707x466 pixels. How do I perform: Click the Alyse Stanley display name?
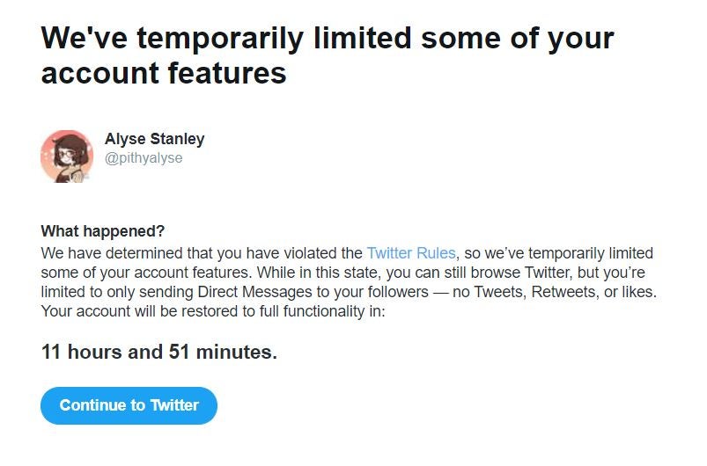point(154,139)
